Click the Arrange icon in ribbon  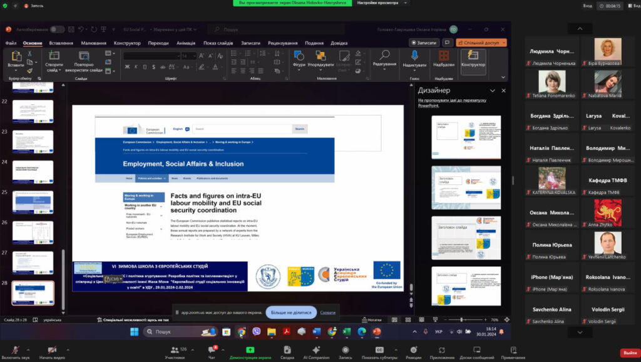320,56
